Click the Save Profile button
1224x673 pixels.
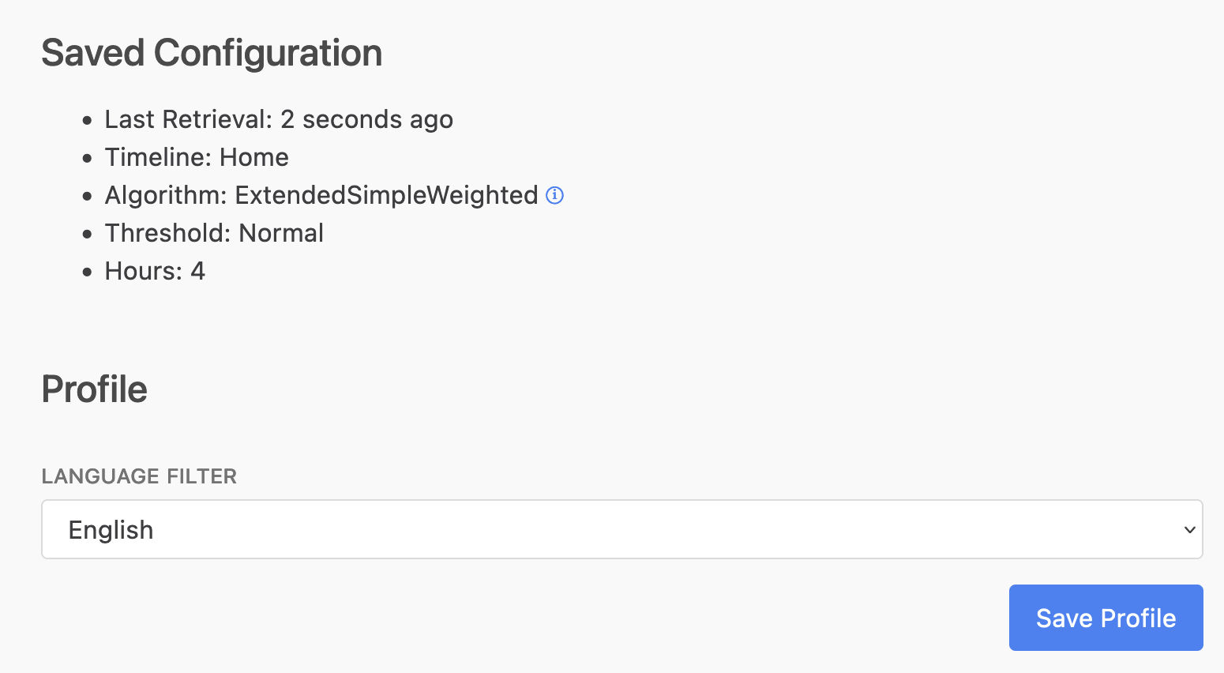coord(1106,618)
